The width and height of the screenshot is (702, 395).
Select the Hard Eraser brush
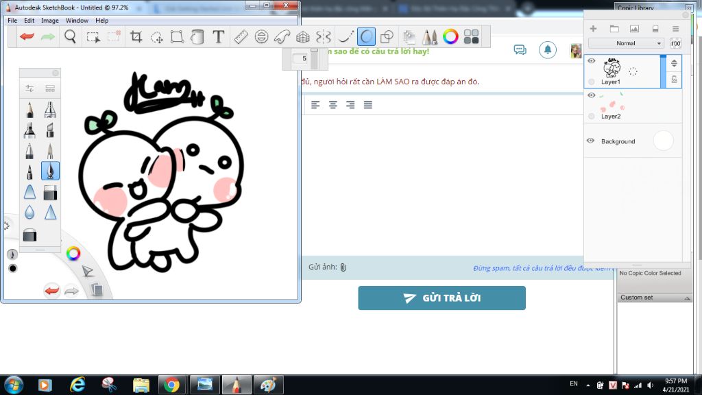50,193
